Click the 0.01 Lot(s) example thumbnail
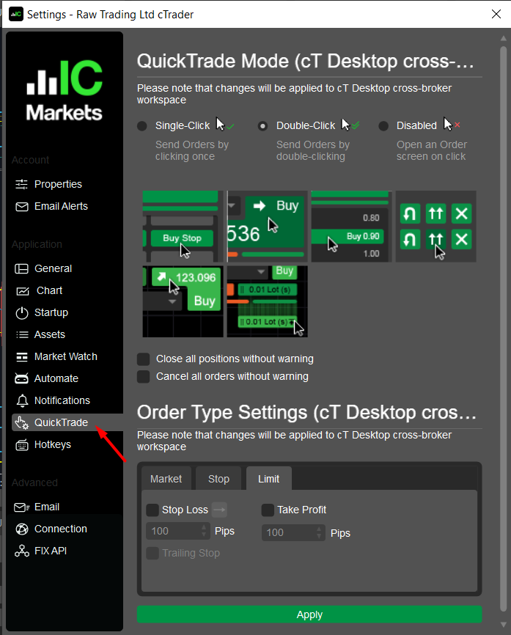 pyautogui.click(x=268, y=301)
